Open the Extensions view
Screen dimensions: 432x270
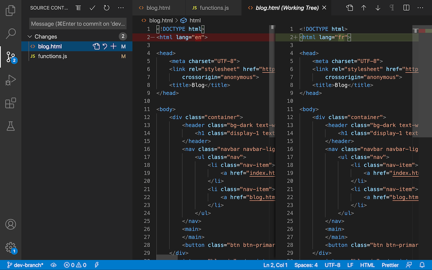11,103
